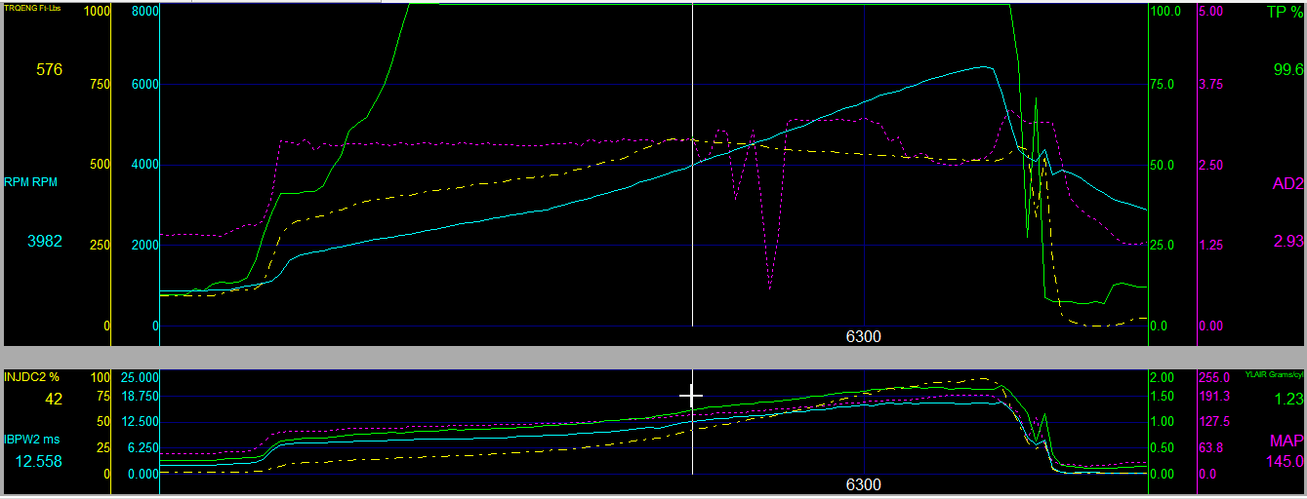The height and width of the screenshot is (499, 1307).
Task: Click the INJDC2 % channel label
Action: [x=33, y=377]
